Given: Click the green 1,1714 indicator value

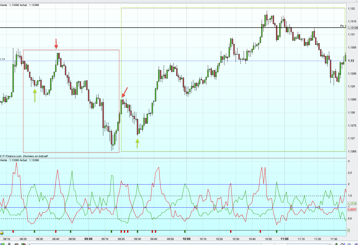Looking at the screenshot, I should [352, 203].
